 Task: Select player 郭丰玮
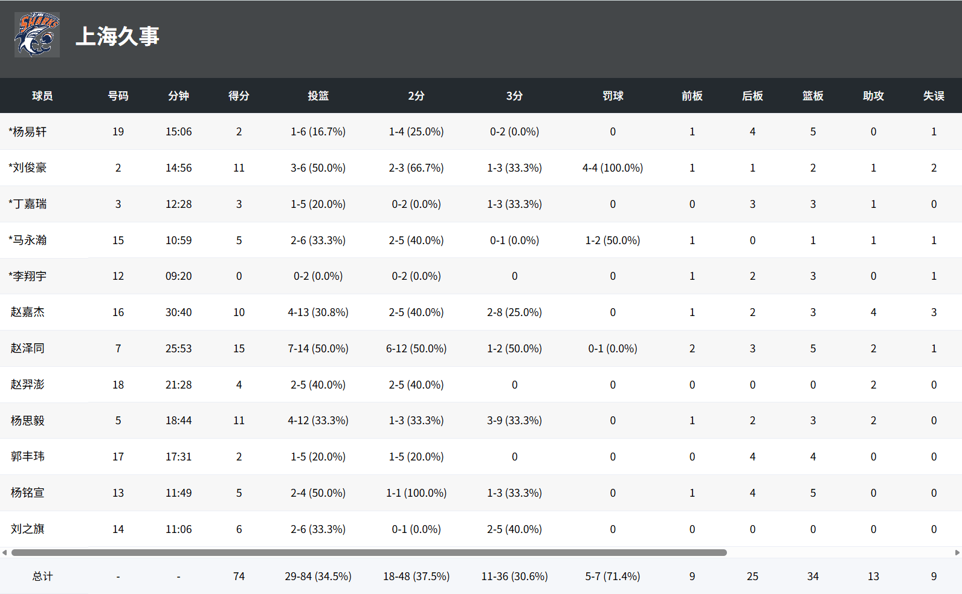28,457
